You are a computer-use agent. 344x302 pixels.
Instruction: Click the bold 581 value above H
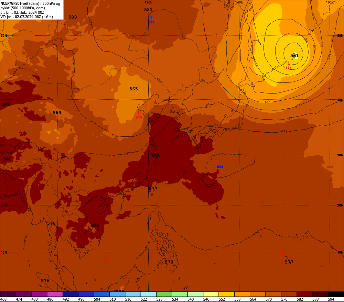coord(148,9)
